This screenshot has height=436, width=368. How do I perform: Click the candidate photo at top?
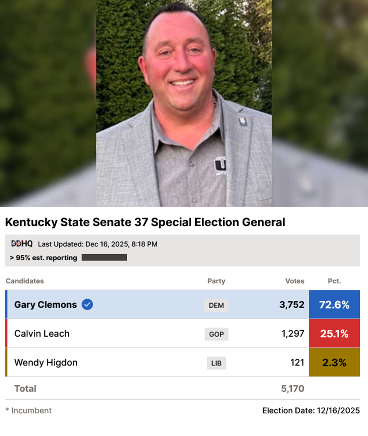[184, 104]
